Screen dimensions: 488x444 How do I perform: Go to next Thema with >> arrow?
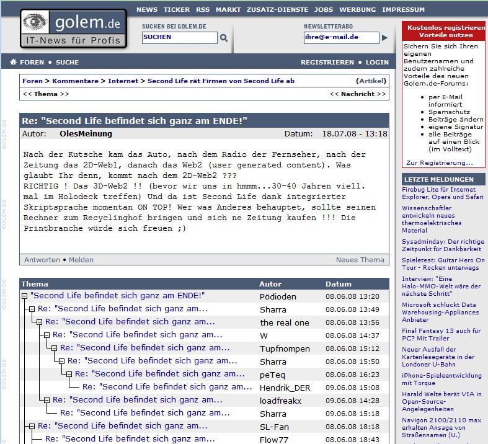tap(64, 94)
